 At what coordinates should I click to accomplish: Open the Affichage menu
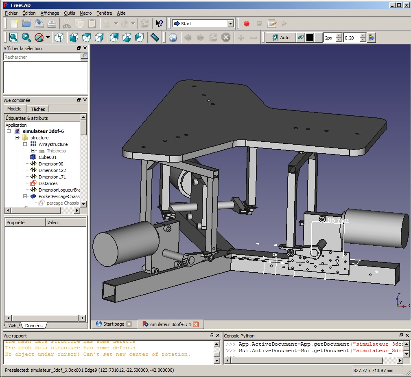click(x=50, y=13)
